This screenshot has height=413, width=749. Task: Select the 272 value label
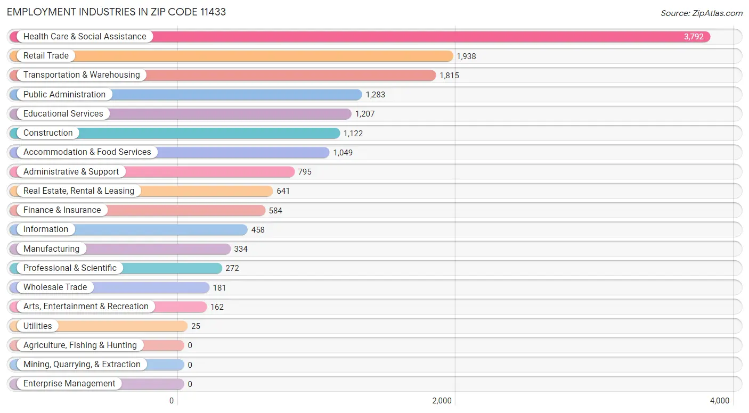coord(232,268)
